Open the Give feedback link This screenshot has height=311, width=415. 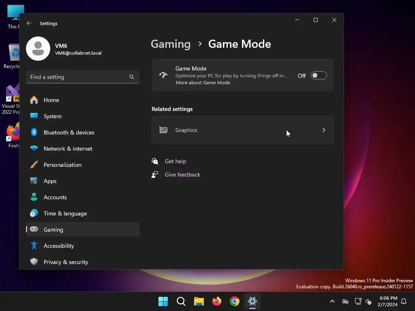pyautogui.click(x=182, y=175)
